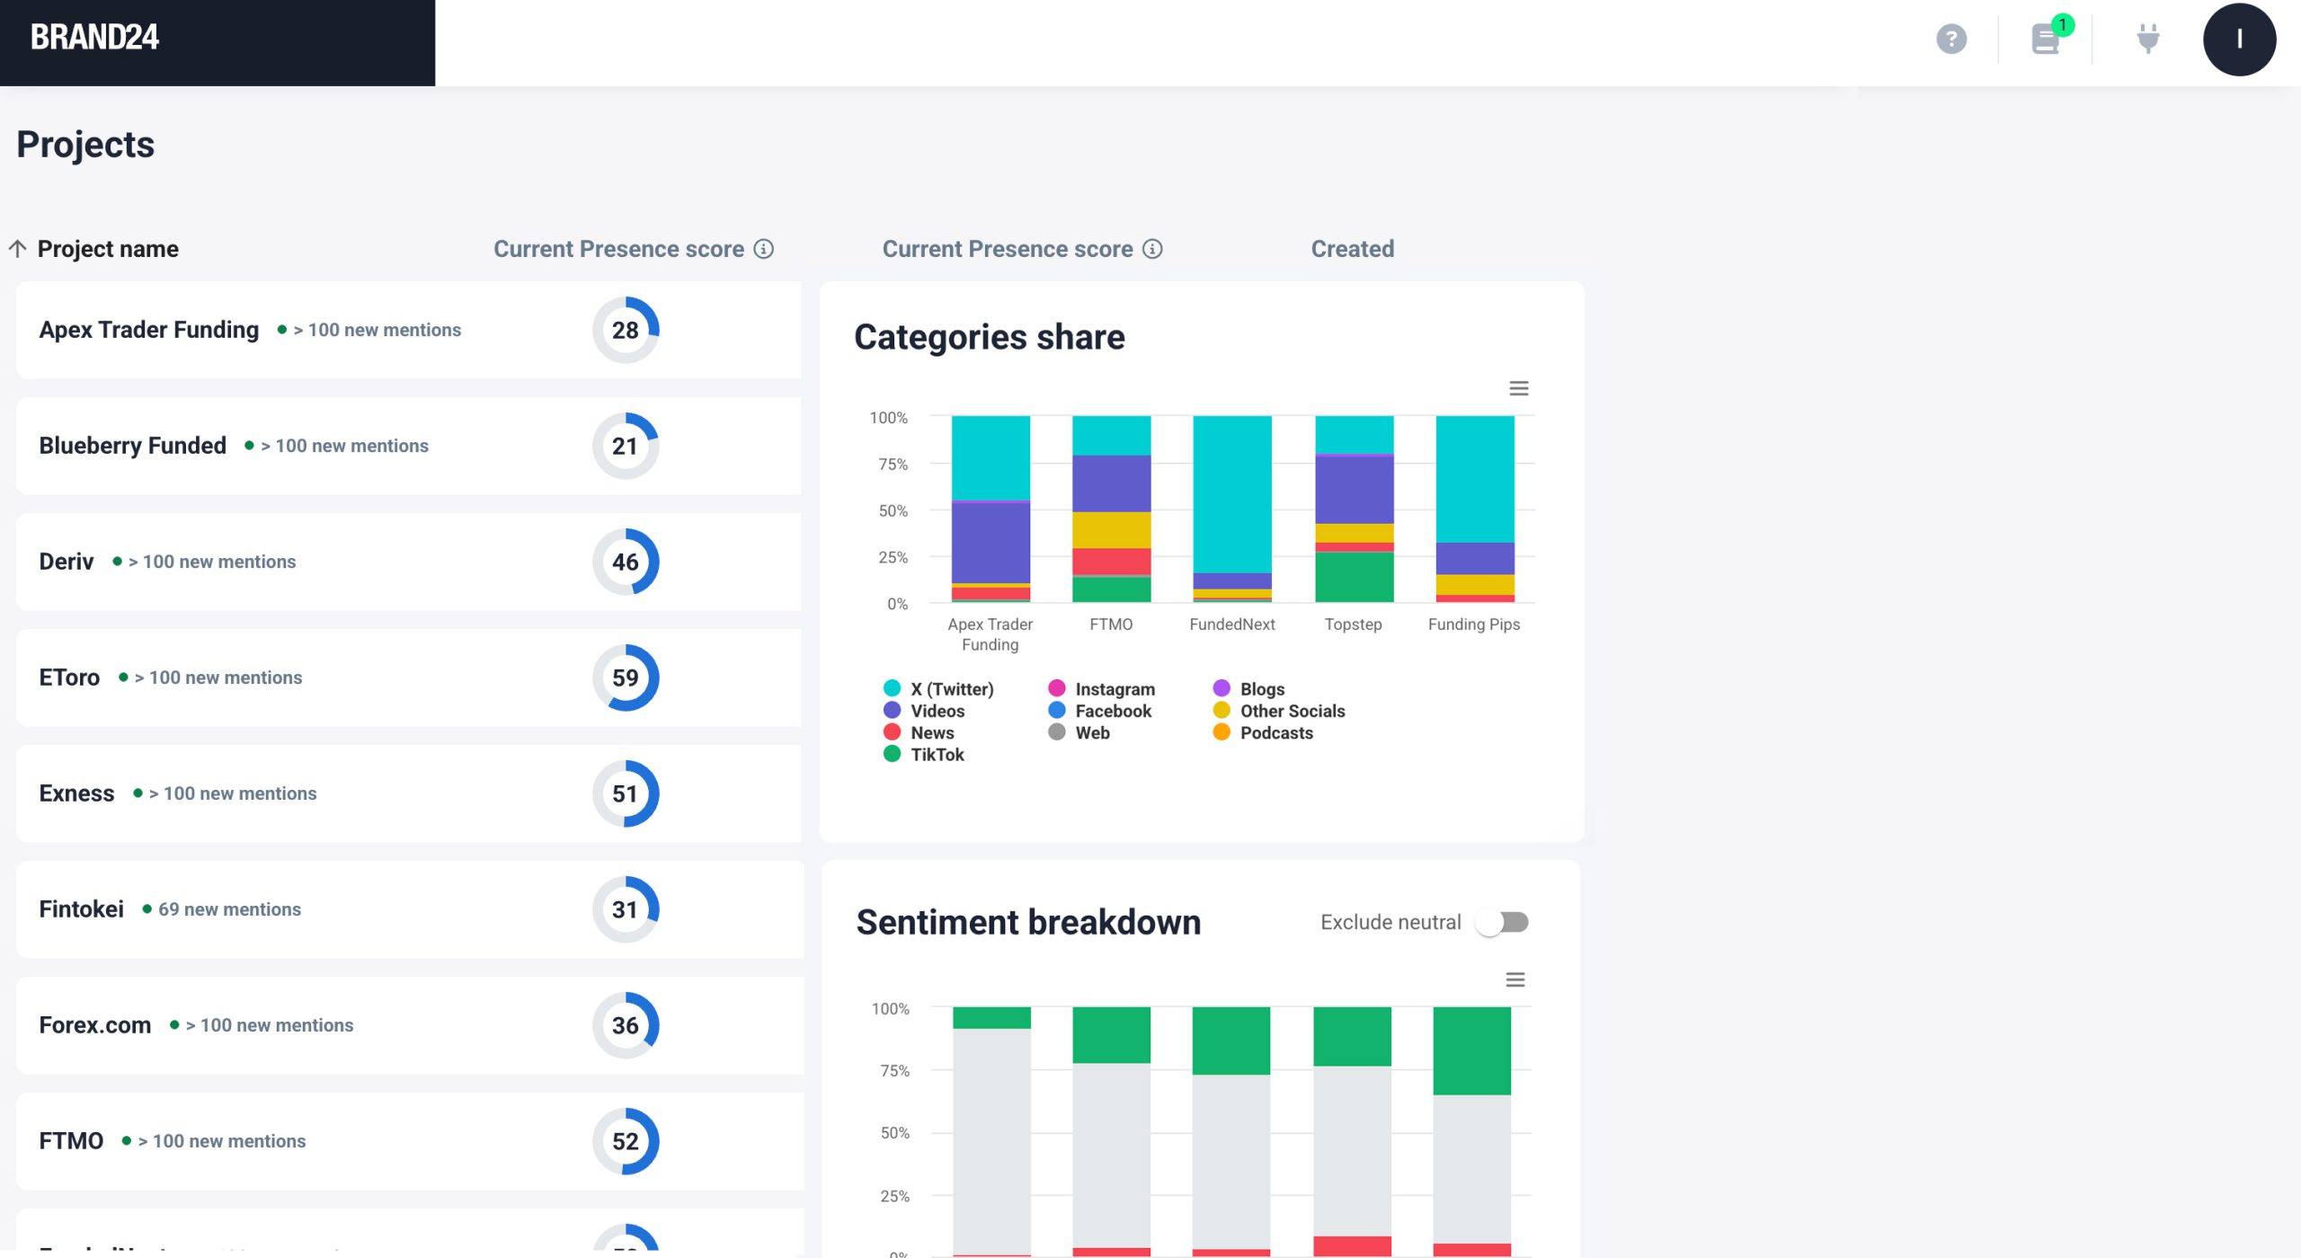Sort by Created column header

(x=1352, y=249)
